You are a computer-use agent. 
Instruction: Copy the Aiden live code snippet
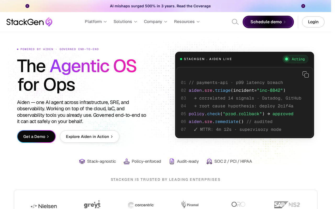click(x=305, y=74)
